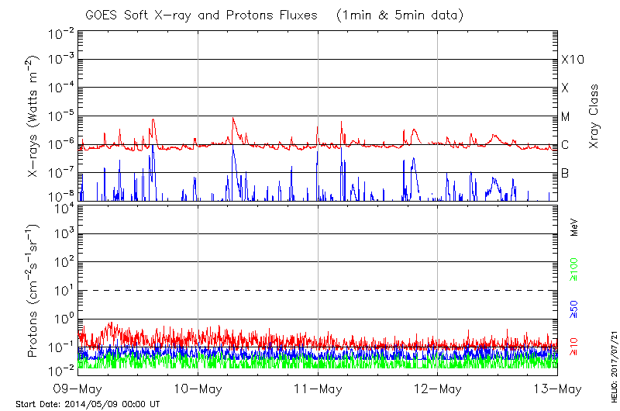Select the M class marker

coord(566,117)
